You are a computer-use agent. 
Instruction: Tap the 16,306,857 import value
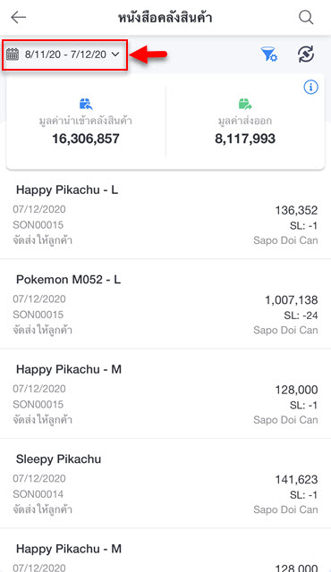86,139
